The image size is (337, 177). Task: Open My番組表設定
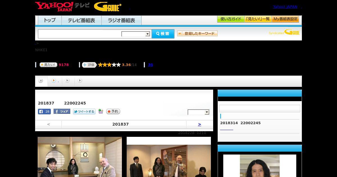pos(285,19)
